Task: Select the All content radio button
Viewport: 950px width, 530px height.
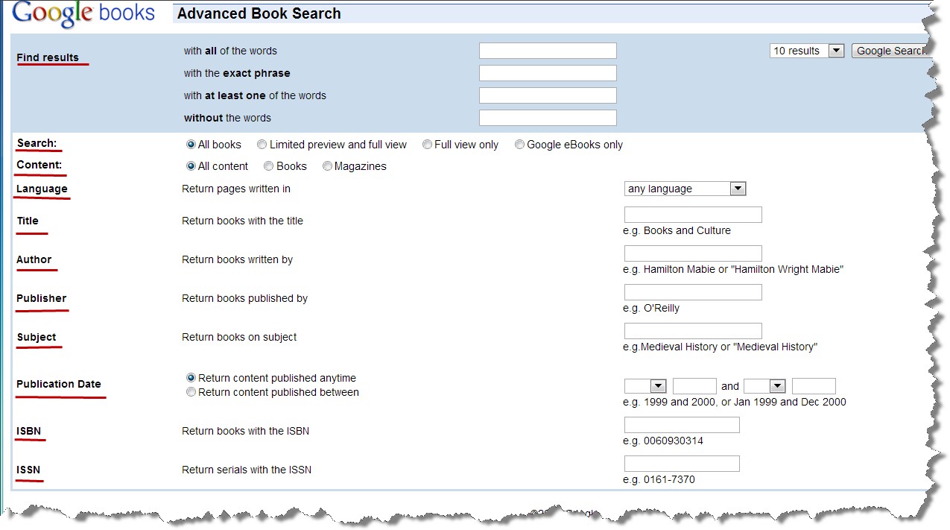Action: [191, 166]
